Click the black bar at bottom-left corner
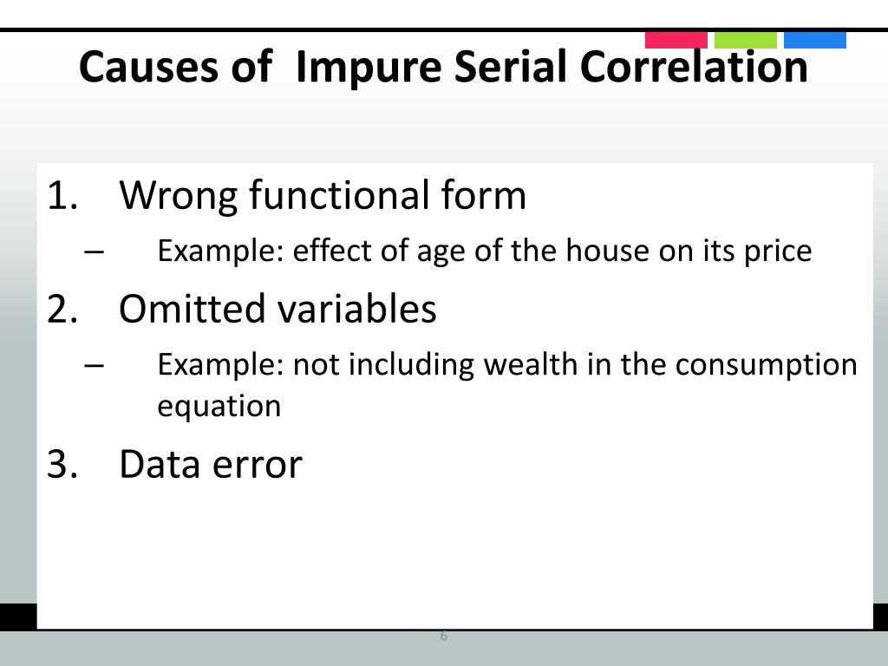The width and height of the screenshot is (888, 666). [18, 617]
